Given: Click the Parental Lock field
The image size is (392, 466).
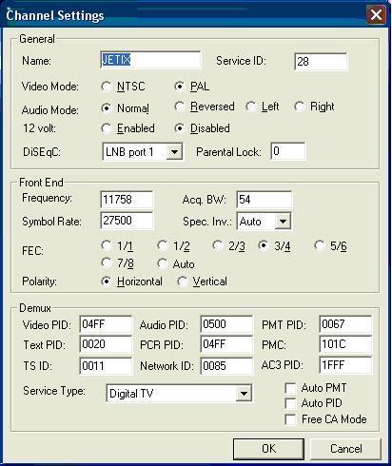Looking at the screenshot, I should coord(288,151).
